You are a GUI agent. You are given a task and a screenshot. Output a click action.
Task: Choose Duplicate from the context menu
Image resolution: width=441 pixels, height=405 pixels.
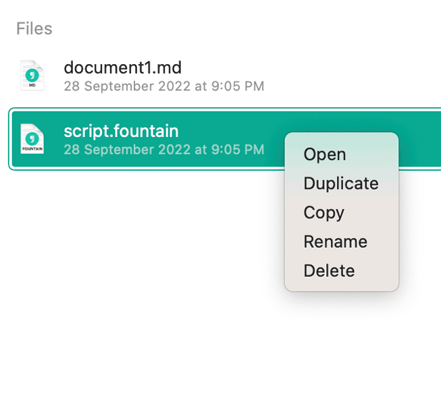point(342,184)
